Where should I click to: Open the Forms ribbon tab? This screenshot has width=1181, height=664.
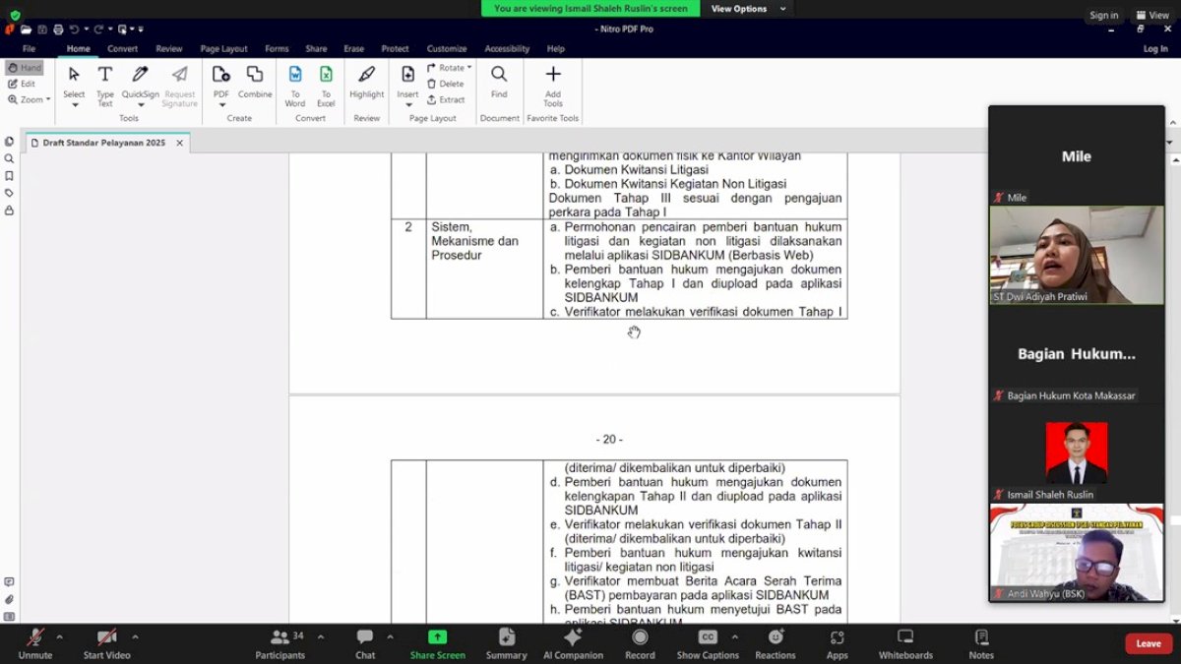277,48
